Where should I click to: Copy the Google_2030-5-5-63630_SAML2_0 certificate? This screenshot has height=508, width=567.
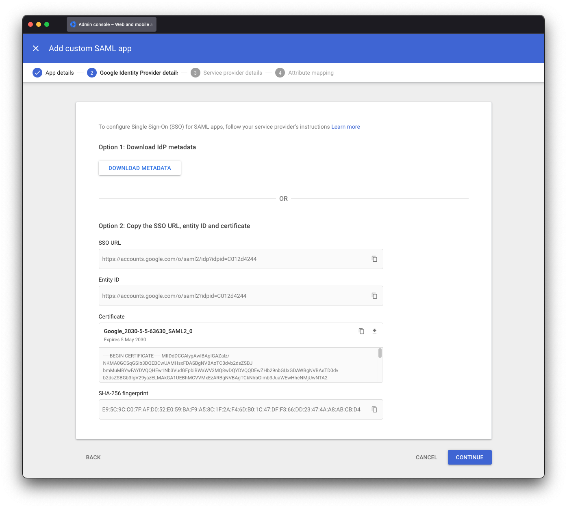361,331
